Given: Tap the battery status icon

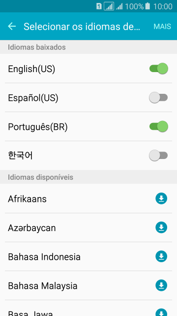Looking at the screenshot, I should pos(147,6).
